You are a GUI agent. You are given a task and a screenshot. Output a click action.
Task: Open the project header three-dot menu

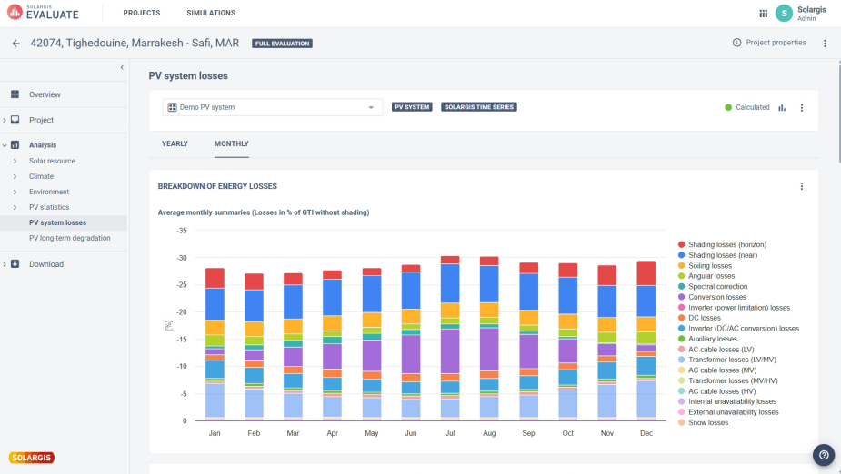825,44
